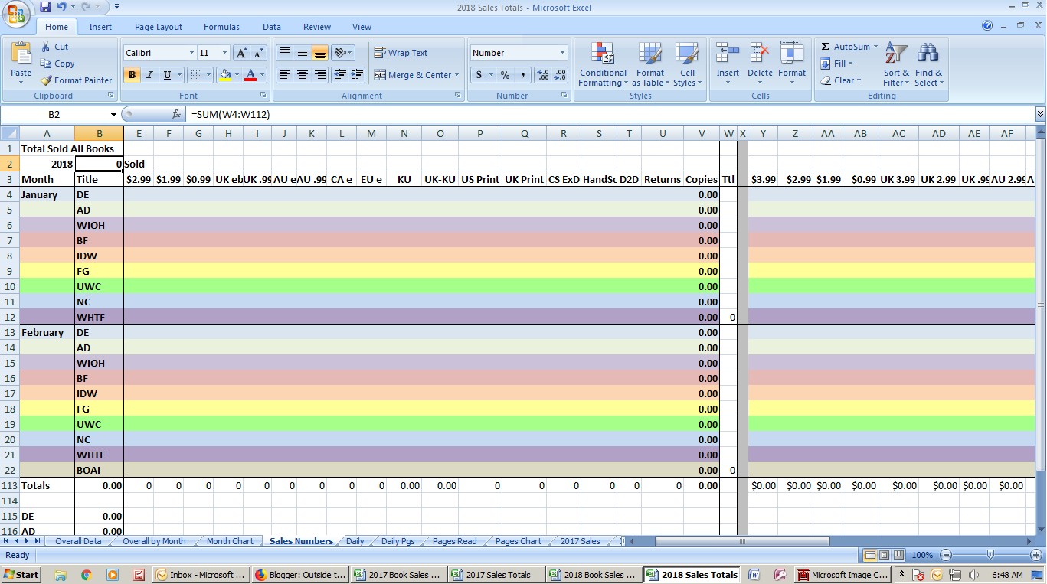Open Conditional Formatting menu
Viewport: 1047px width, 584px height.
pos(603,64)
